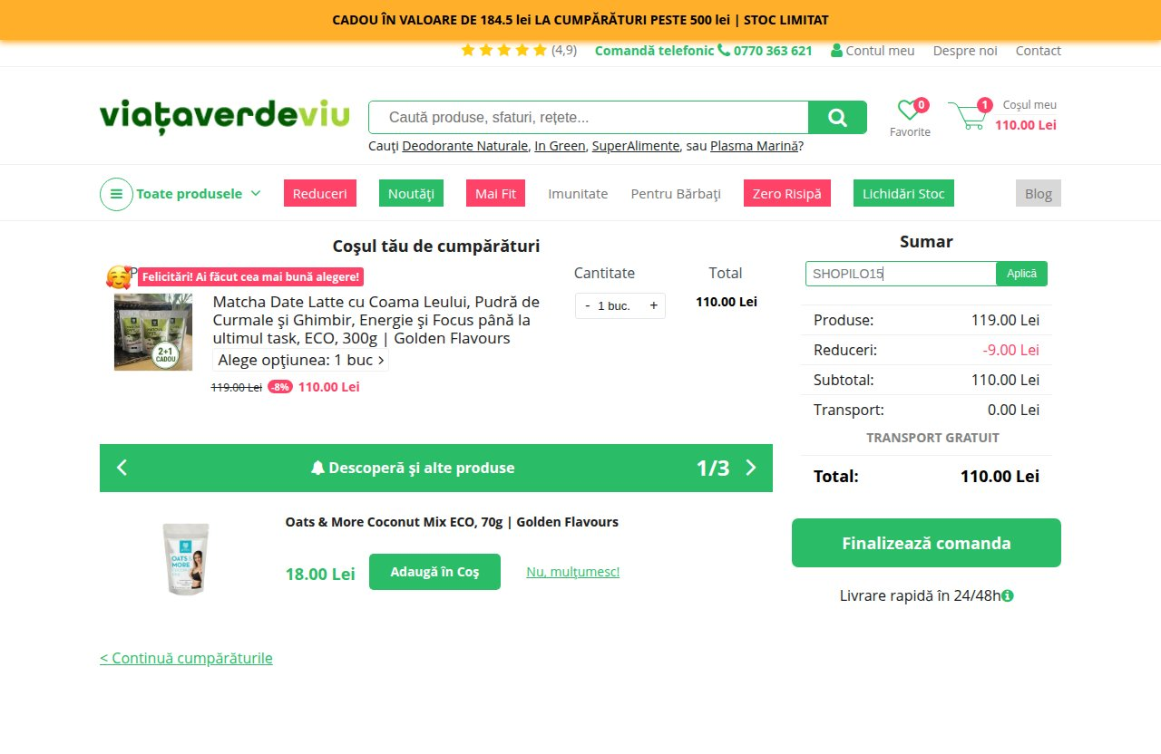1161x754 pixels.
Task: Open Mai Fit category
Action: pyautogui.click(x=495, y=193)
